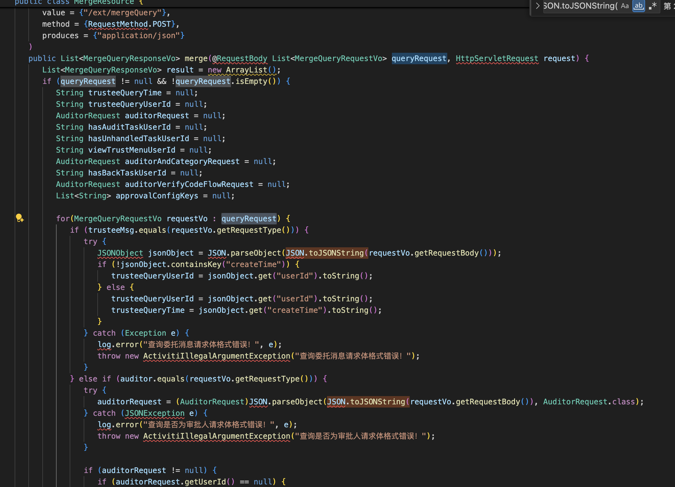Click queryRequest in the for loop
675x487 pixels.
(249, 219)
